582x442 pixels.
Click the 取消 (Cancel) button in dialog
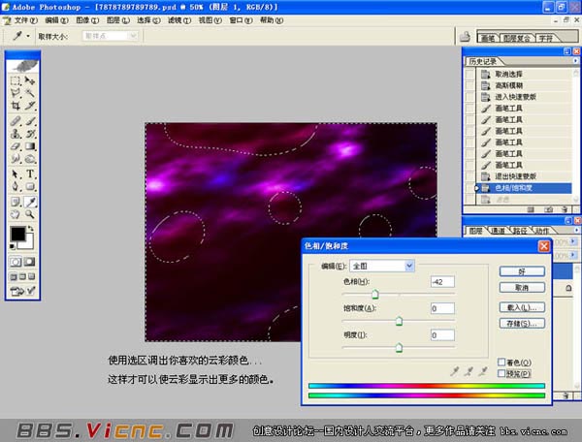tap(522, 288)
